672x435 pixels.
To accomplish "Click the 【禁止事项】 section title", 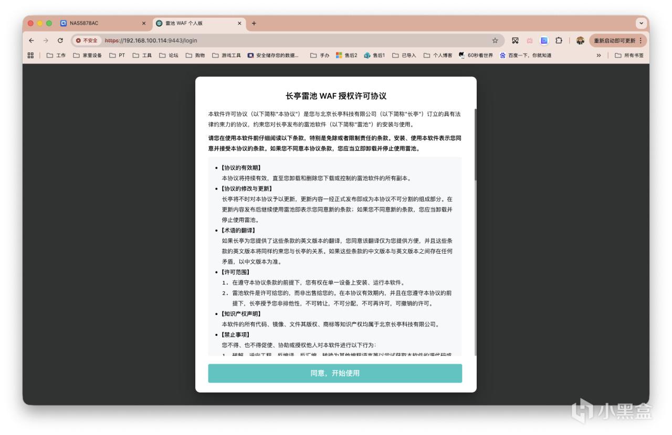I will pyautogui.click(x=236, y=335).
